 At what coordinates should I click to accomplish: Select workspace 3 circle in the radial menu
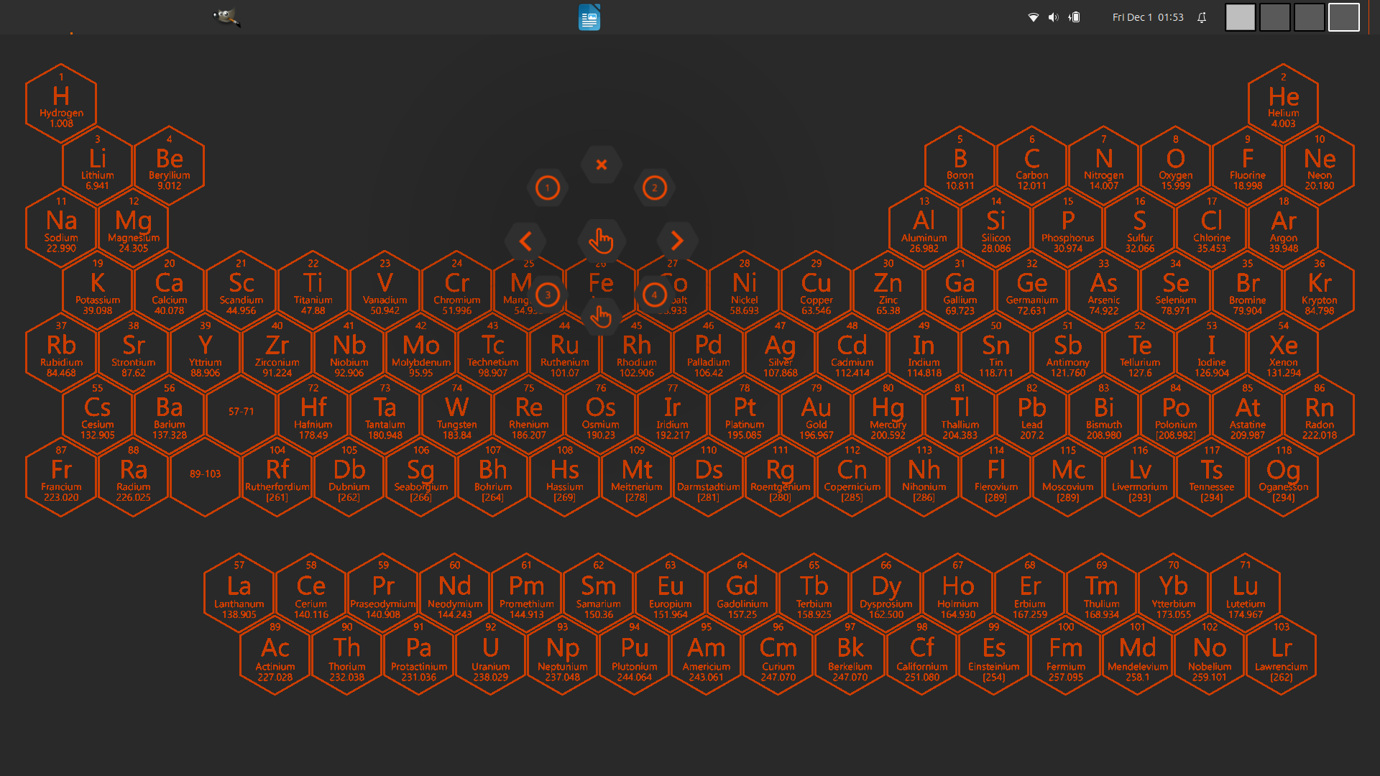pos(548,295)
